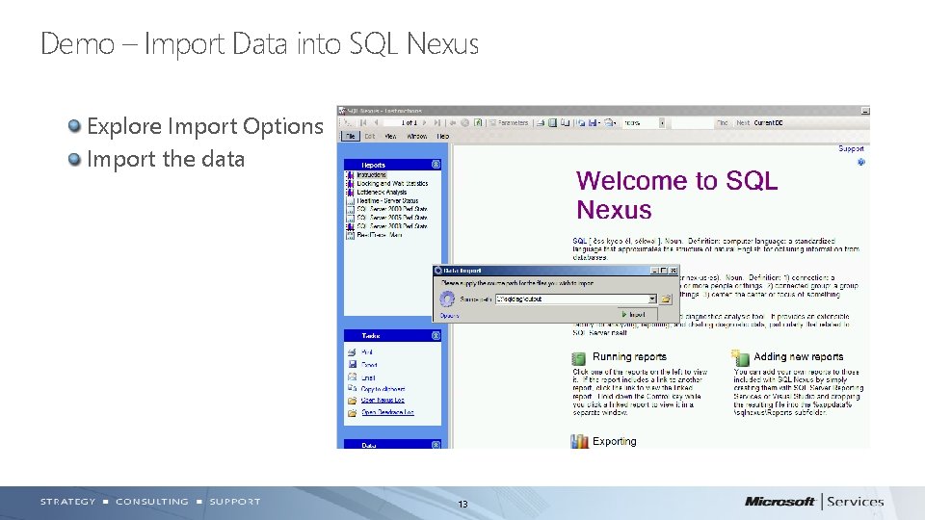Screen dimensions: 925x520
Task: Open the View menu
Action: pos(390,136)
